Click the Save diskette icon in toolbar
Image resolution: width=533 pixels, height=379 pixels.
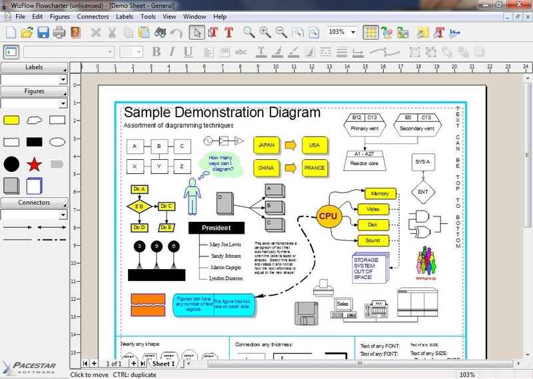coord(43,33)
